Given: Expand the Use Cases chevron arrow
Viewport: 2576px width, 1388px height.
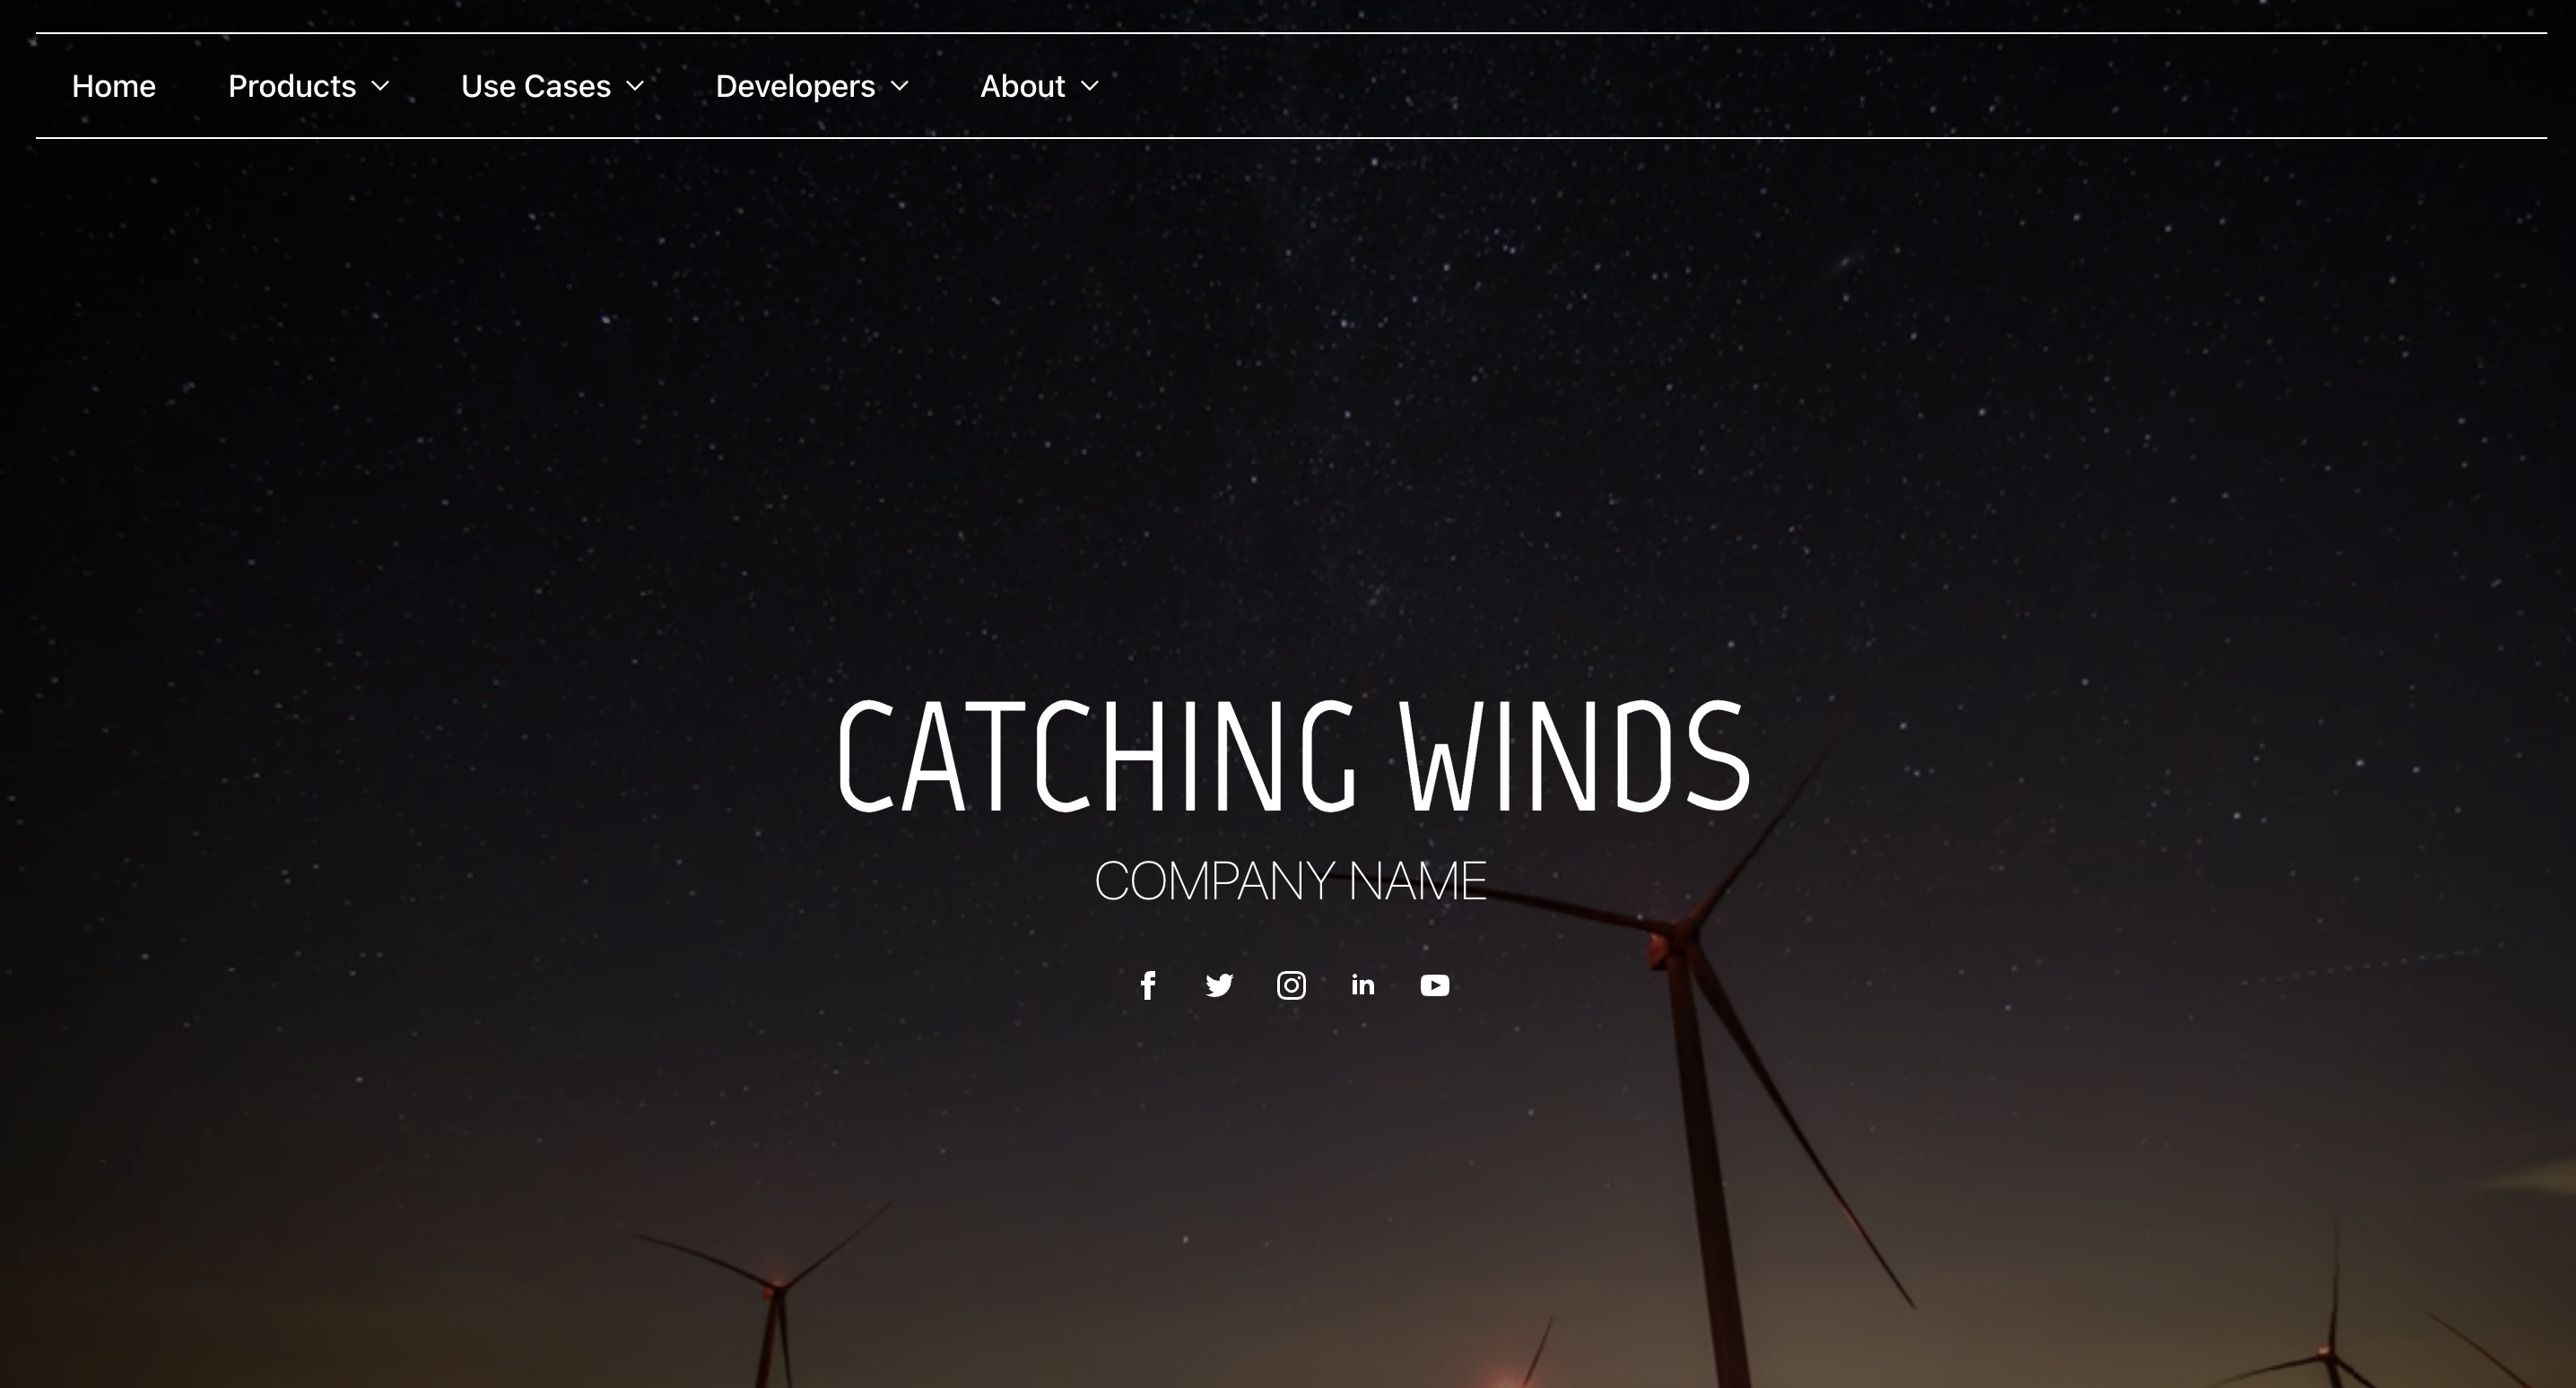Looking at the screenshot, I should [x=635, y=87].
